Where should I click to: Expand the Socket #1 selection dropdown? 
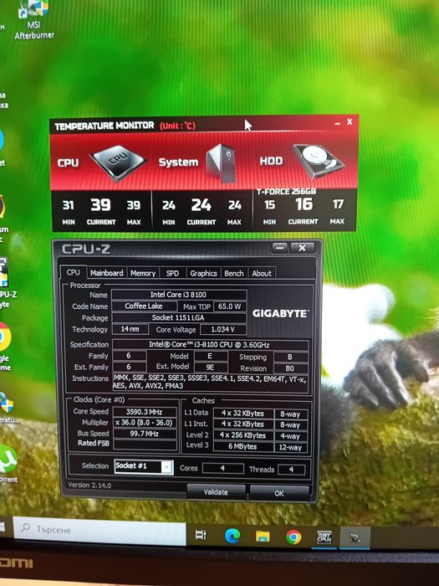click(167, 467)
